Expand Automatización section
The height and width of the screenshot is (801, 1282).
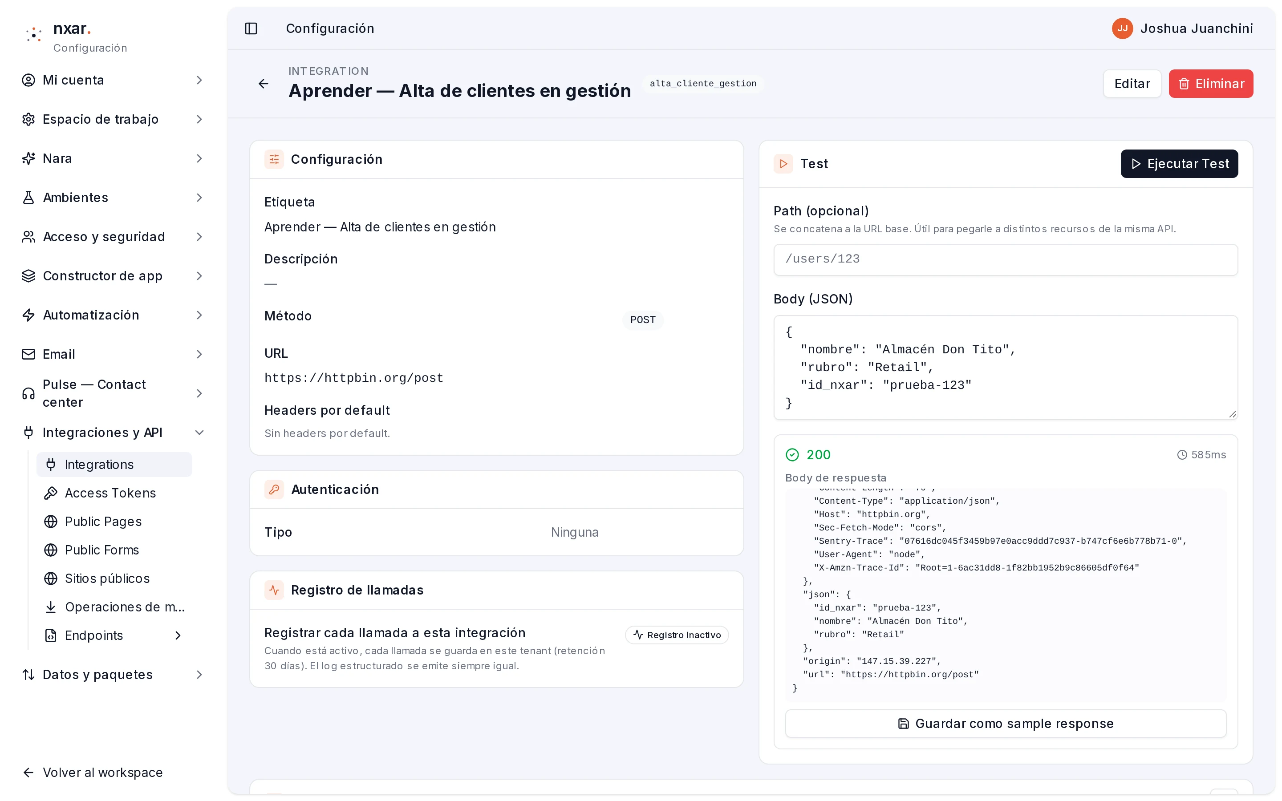point(114,315)
